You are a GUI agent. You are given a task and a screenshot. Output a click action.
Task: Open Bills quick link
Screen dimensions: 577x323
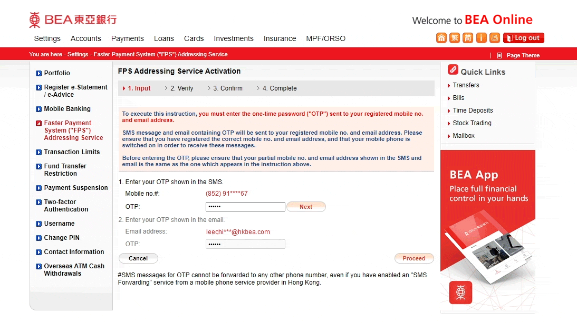[x=458, y=98]
